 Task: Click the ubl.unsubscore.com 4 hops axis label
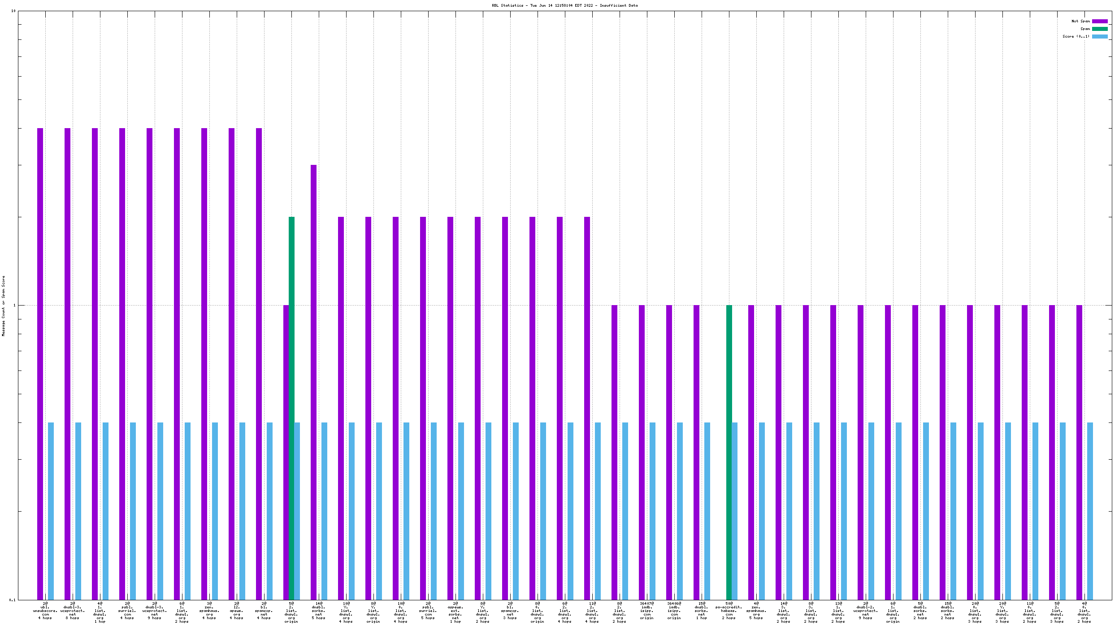45,611
